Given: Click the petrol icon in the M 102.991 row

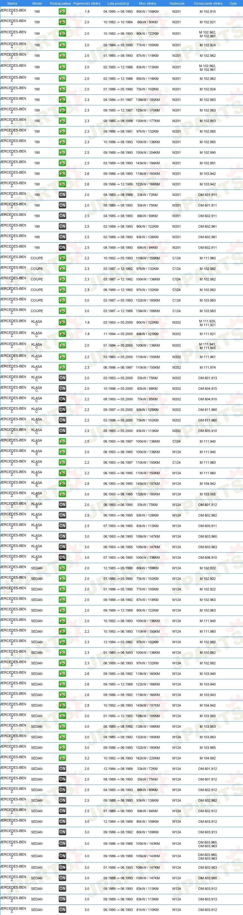Looking at the screenshot, I should coord(62,163).
